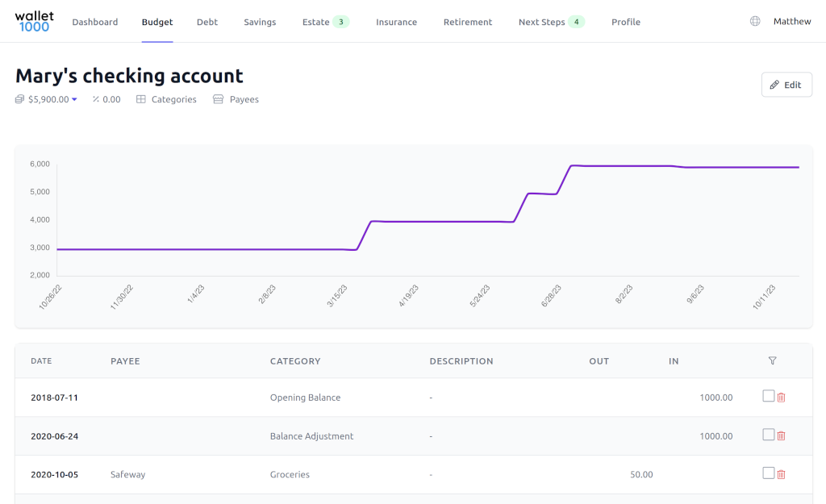
Task: Open the Next Steps tab
Action: pyautogui.click(x=541, y=22)
